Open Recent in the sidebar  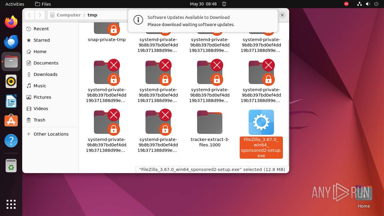(x=50, y=29)
